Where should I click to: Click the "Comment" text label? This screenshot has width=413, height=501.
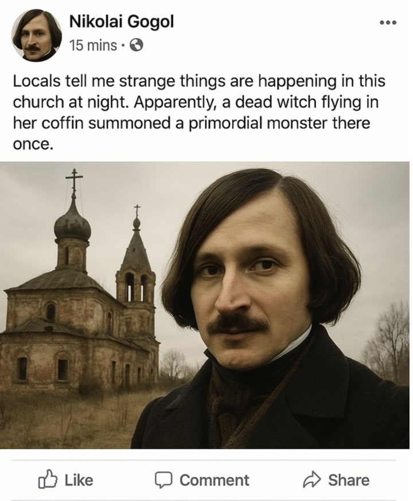click(x=215, y=480)
